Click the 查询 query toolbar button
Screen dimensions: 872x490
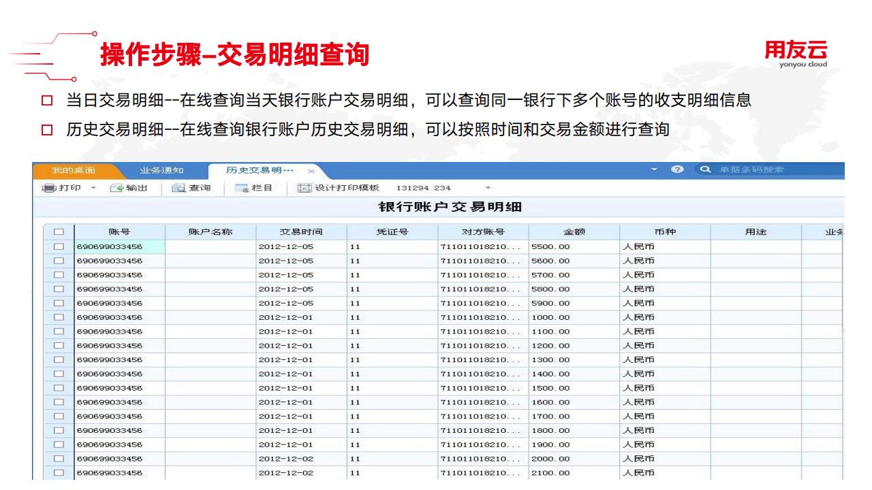191,188
